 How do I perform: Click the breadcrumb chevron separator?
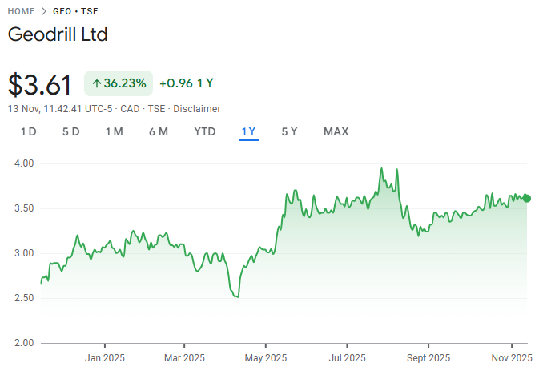(44, 11)
